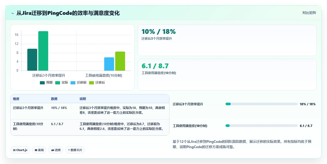Viewport: 327px width, 164px height.
Task: Click the 6.1 / 8.7 table cell
Action: (x=57, y=124)
